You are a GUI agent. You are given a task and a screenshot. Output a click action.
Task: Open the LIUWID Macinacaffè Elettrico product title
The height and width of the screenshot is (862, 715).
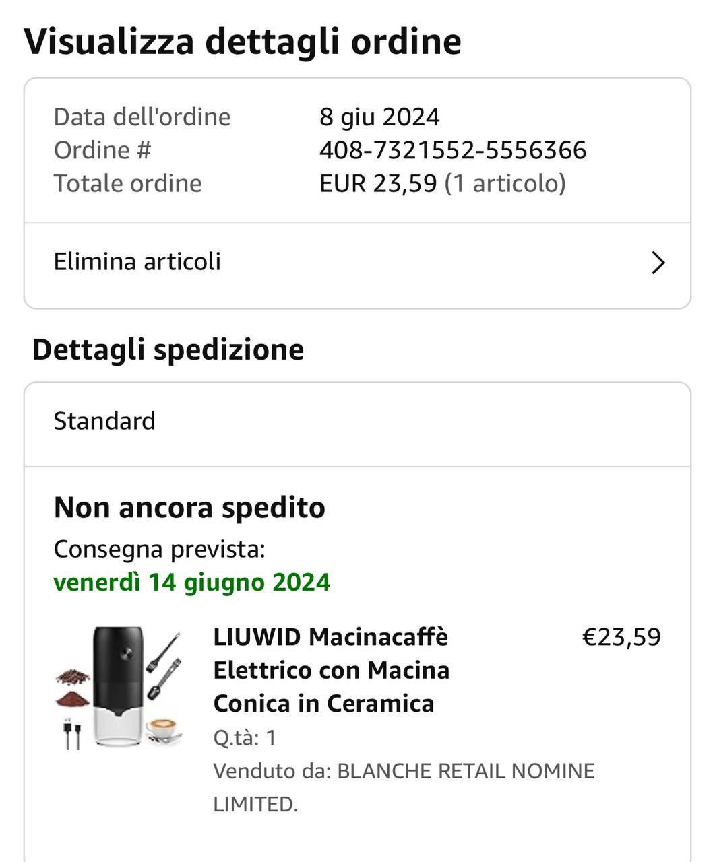pyautogui.click(x=332, y=670)
